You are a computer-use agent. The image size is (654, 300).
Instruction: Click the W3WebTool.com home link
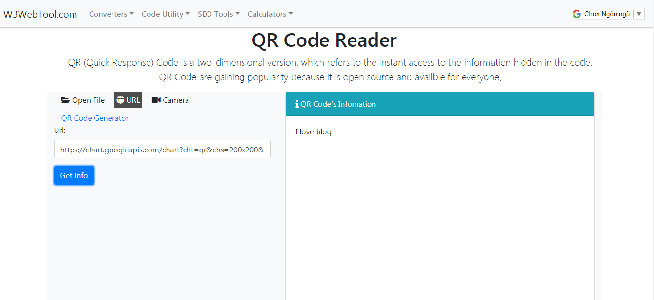(40, 14)
